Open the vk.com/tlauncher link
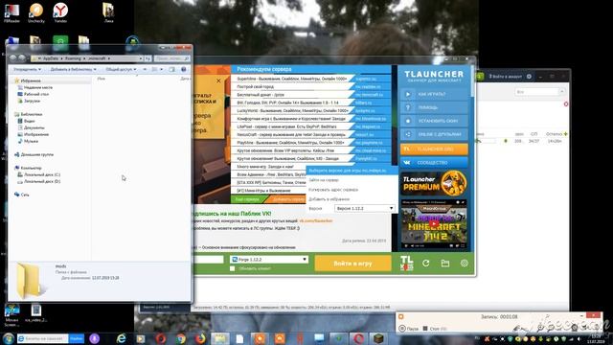Screen dimensions: 613x345 315,221
